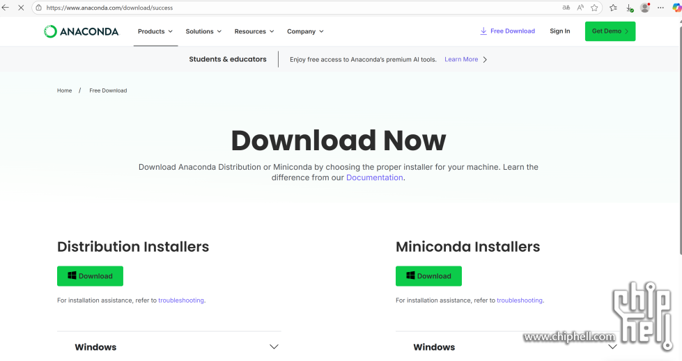Open the Company menu
Image resolution: width=682 pixels, height=361 pixels.
coord(305,31)
